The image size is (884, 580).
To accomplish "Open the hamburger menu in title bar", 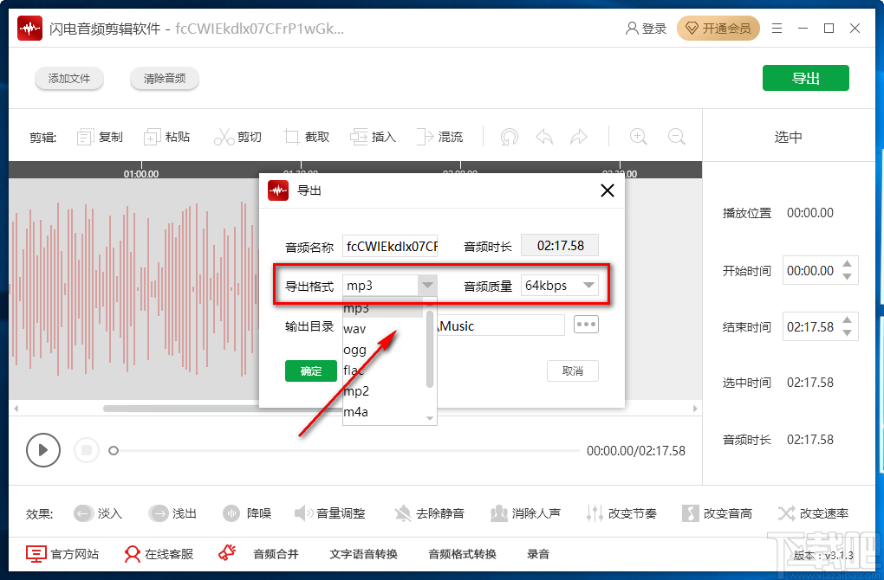I will pyautogui.click(x=777, y=29).
